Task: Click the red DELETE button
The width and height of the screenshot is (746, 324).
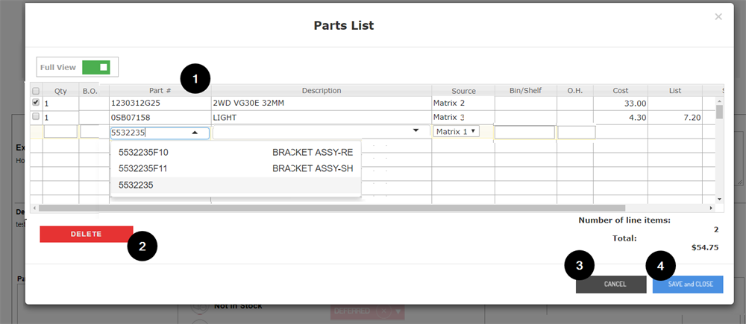Action: 87,234
